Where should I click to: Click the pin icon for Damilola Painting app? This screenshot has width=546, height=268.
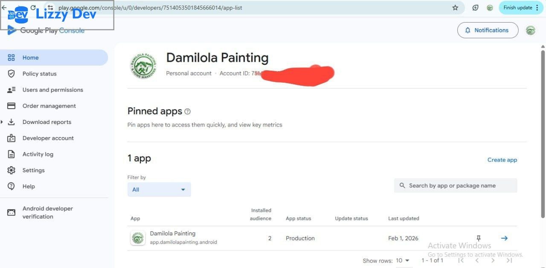tap(478, 238)
